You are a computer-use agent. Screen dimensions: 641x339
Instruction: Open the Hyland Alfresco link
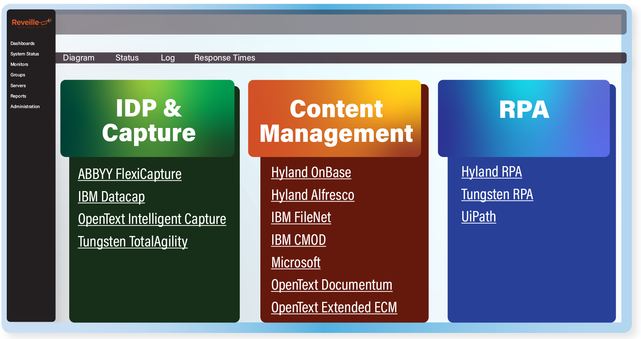click(x=313, y=195)
